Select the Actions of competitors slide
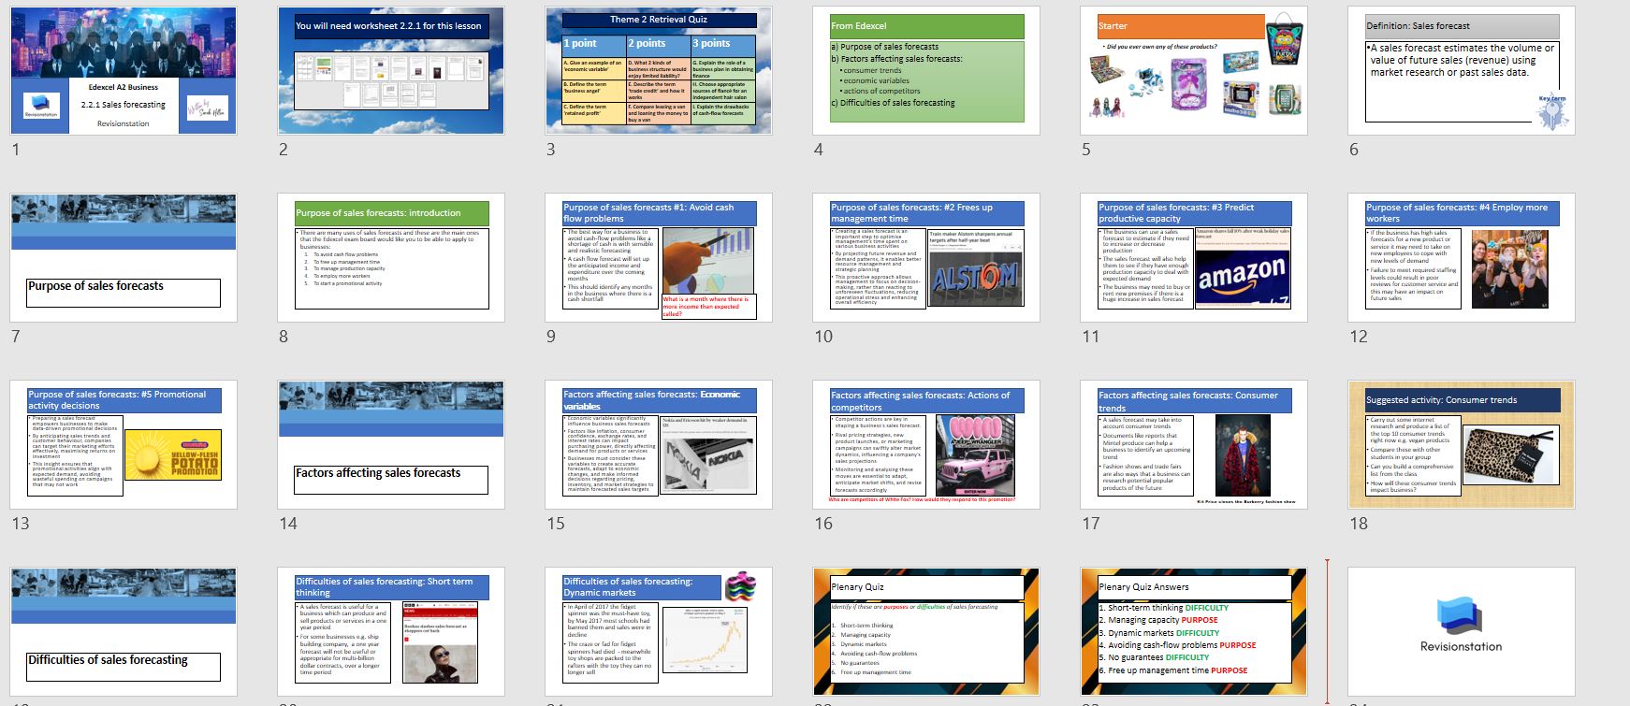The image size is (1630, 706). click(926, 445)
